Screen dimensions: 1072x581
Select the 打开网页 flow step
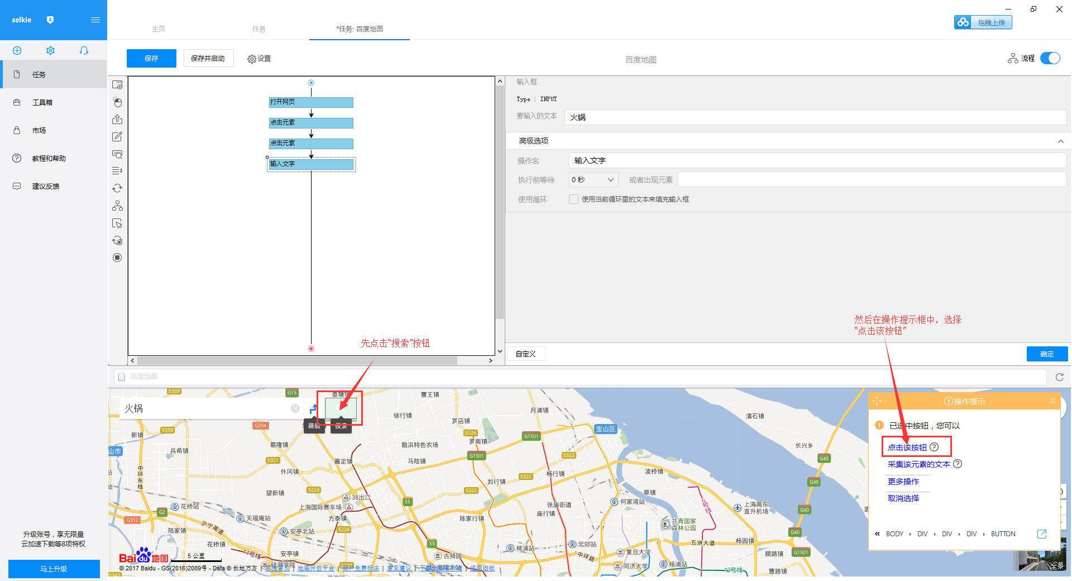click(311, 102)
